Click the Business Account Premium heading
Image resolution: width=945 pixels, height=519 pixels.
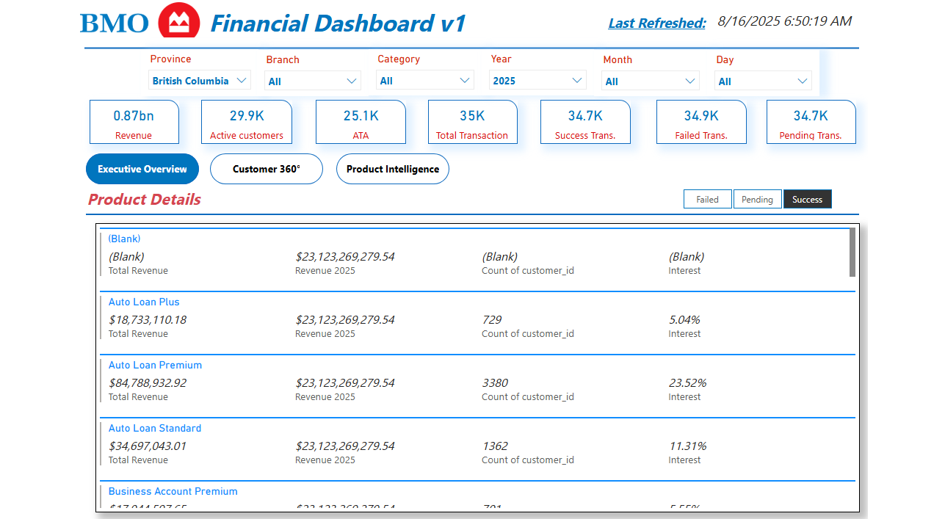[173, 491]
